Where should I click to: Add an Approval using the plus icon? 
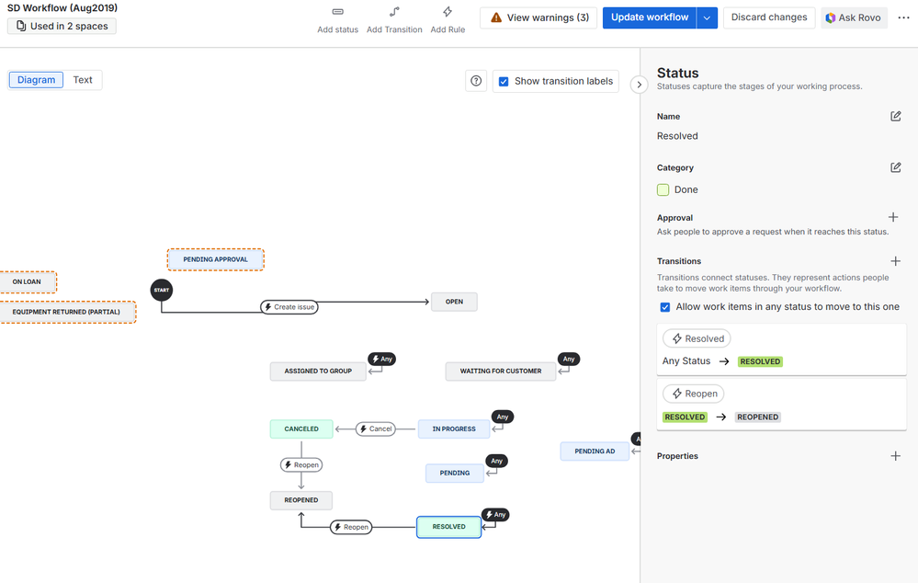click(x=893, y=217)
